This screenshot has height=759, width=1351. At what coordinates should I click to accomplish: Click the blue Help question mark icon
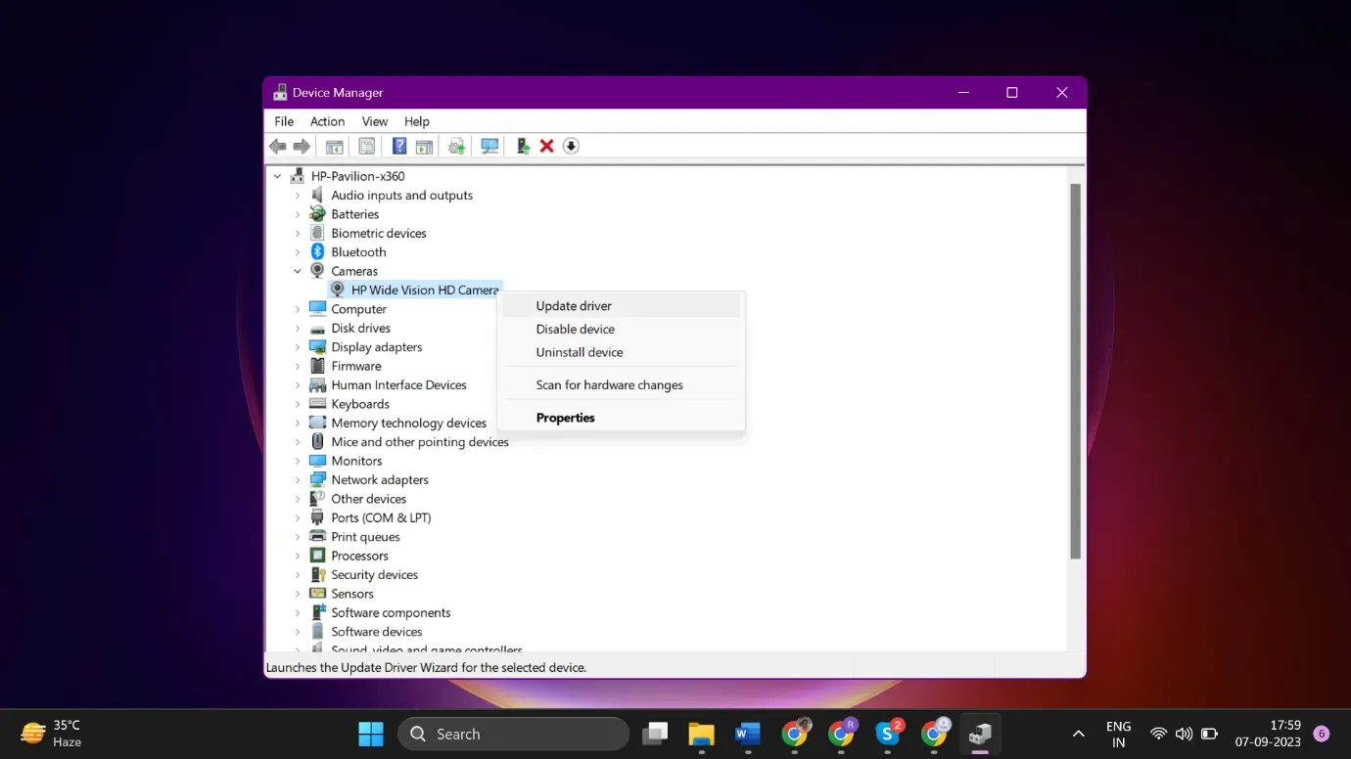[x=399, y=146]
